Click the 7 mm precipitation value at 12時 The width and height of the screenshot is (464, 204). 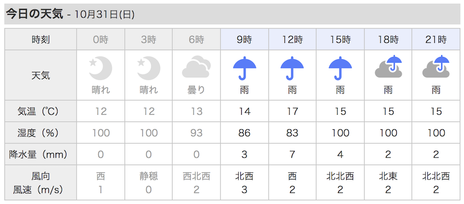point(292,154)
